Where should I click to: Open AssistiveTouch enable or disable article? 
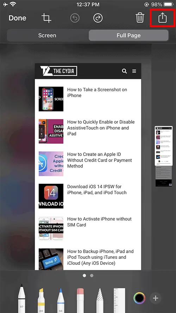101,128
